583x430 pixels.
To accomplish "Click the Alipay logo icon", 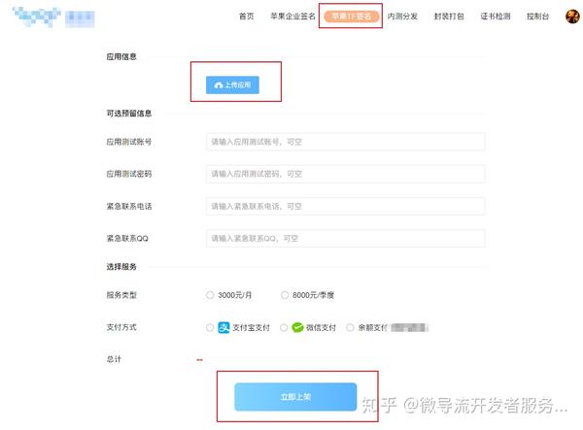I will click(x=223, y=327).
